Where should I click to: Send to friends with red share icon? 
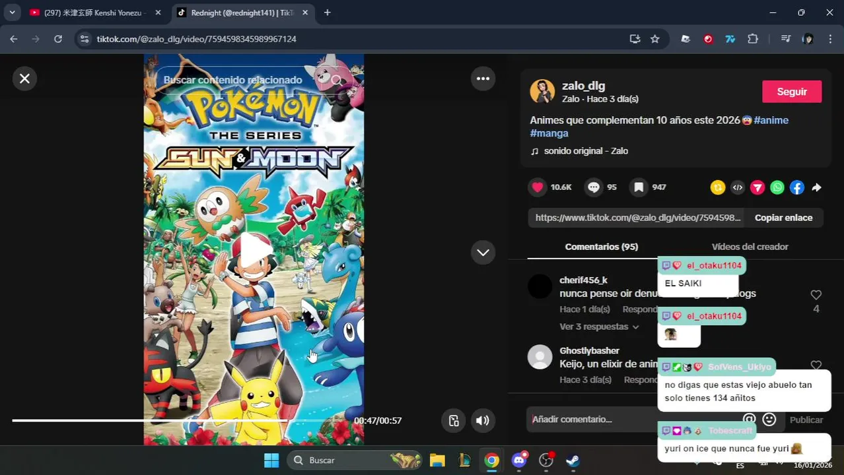pos(757,187)
